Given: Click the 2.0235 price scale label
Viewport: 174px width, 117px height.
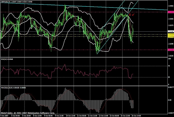Looking at the screenshot, I should [x=171, y=56].
